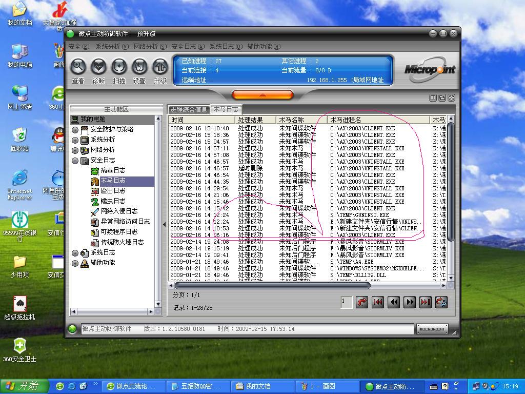The width and height of the screenshot is (525, 394).
Task: Click the 回收站 recycle bin desktop icon
Action: click(x=19, y=140)
